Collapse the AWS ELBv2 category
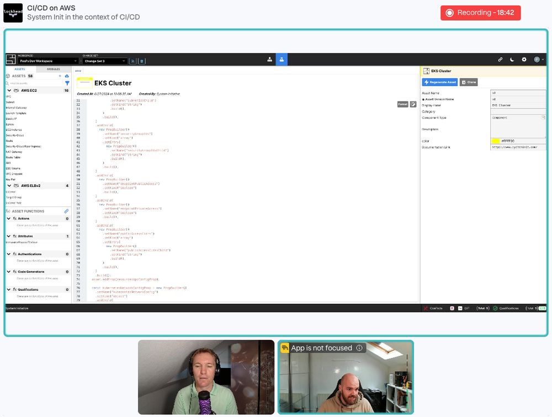 pos(9,185)
